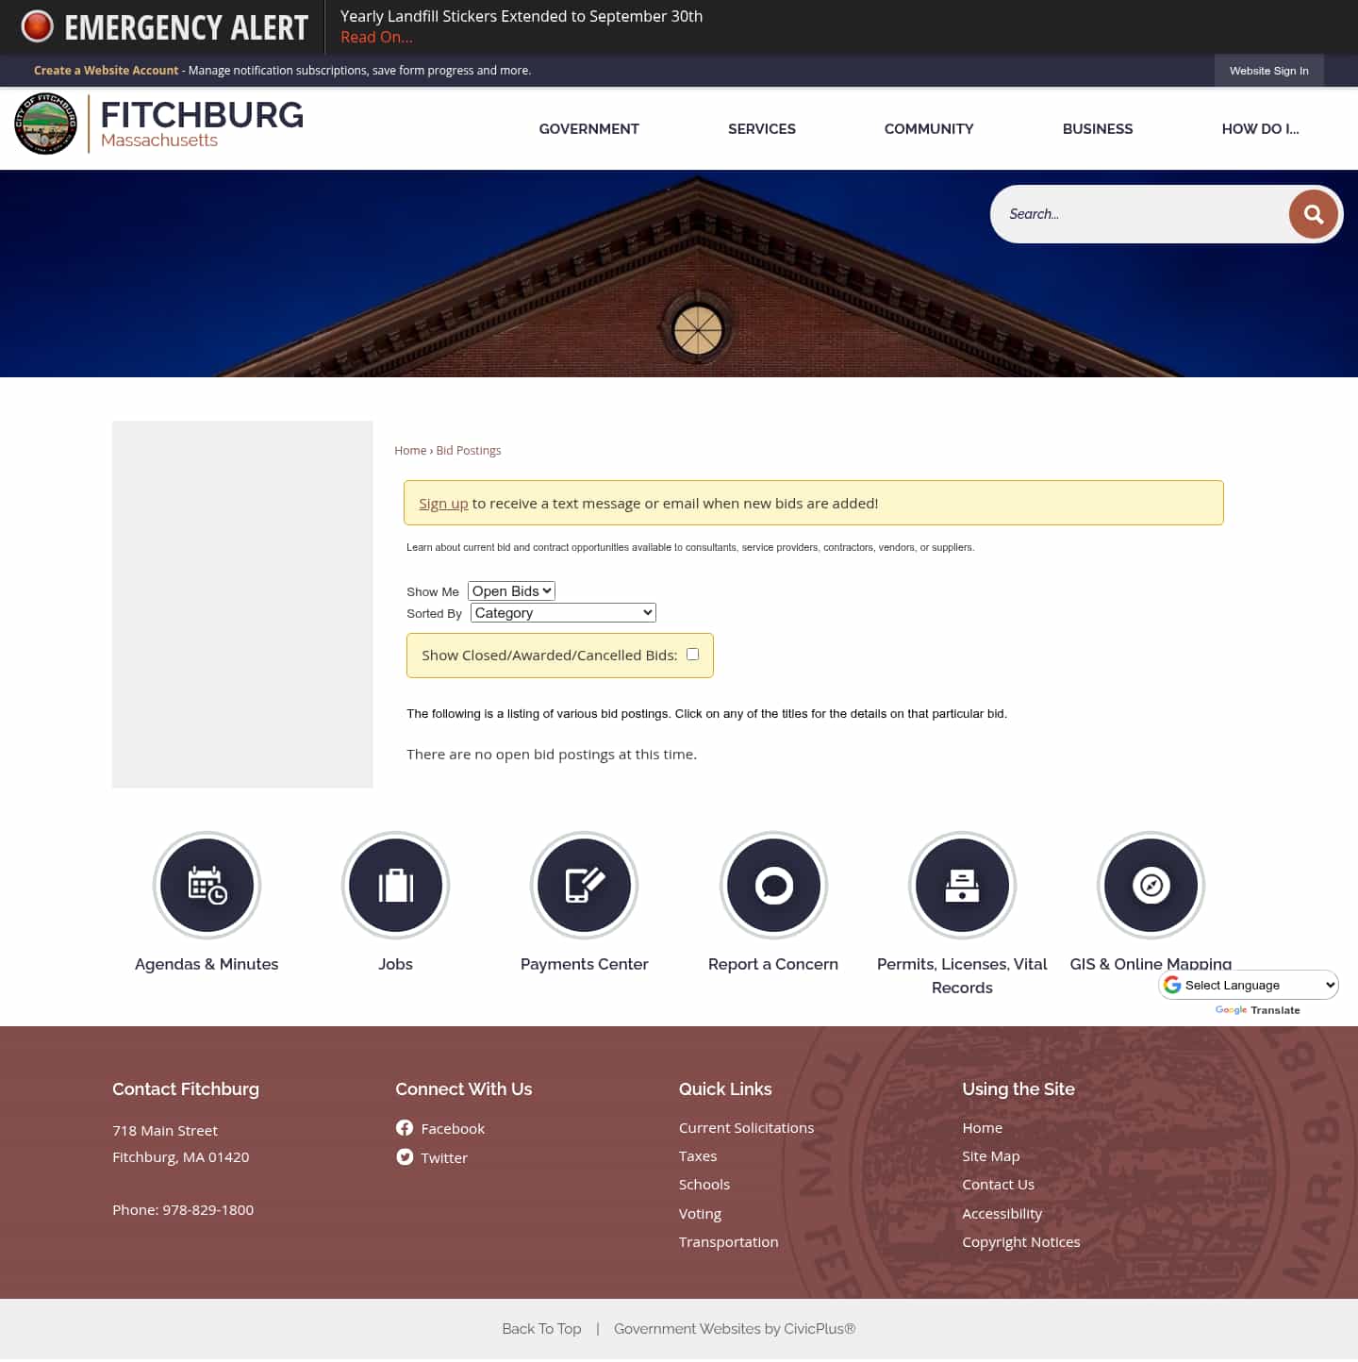The width and height of the screenshot is (1358, 1362).
Task: Click Government Websites by CivicPlus link
Action: pos(735,1329)
